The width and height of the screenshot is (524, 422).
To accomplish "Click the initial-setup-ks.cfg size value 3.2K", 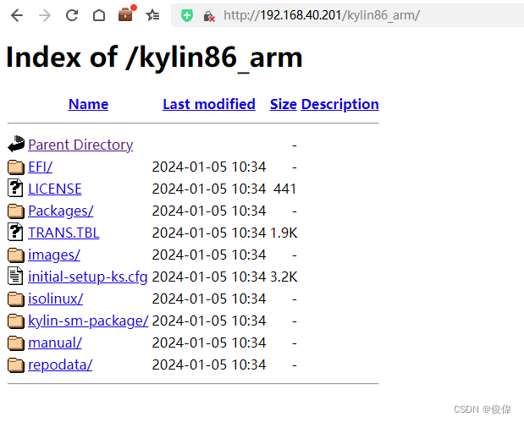I will tap(284, 277).
